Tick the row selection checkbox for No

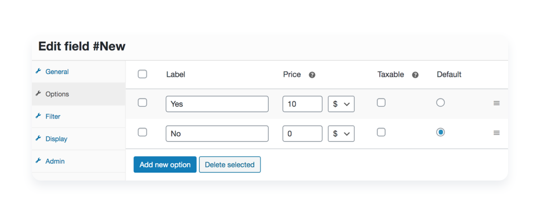[x=142, y=132]
